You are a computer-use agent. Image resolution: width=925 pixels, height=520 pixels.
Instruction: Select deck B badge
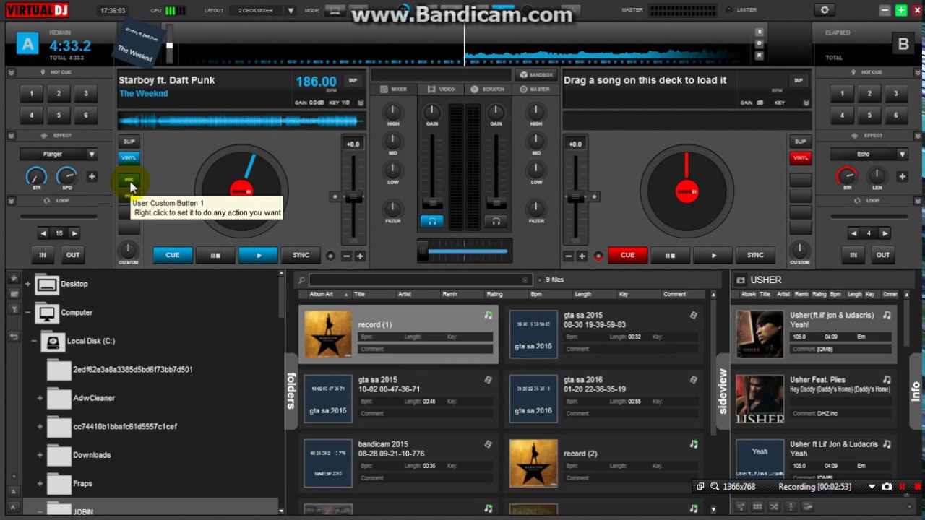pos(903,44)
